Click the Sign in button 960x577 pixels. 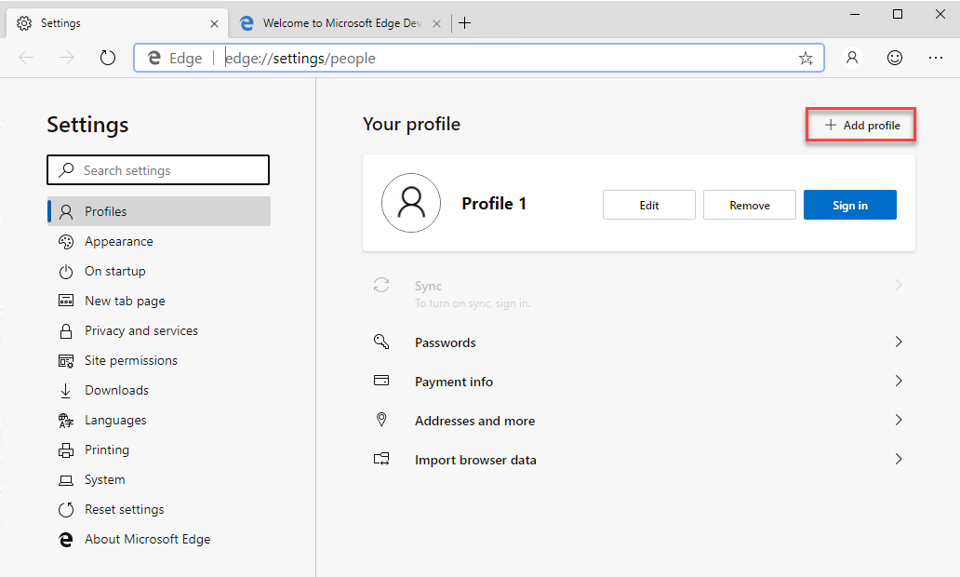pyautogui.click(x=850, y=205)
